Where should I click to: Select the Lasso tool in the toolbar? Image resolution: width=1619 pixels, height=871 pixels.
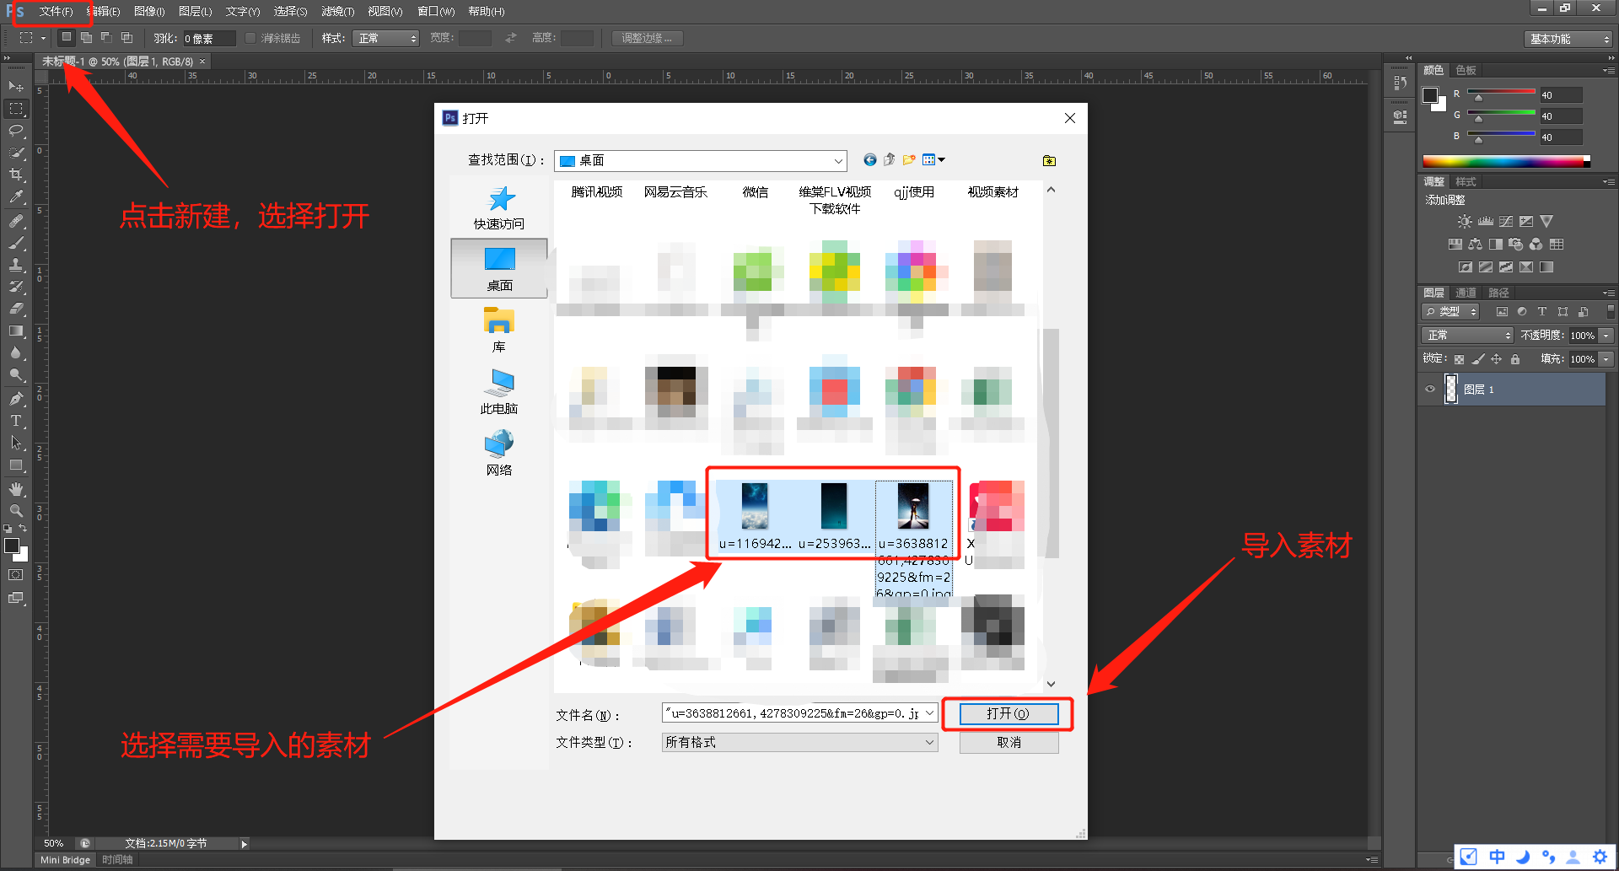pos(15,131)
